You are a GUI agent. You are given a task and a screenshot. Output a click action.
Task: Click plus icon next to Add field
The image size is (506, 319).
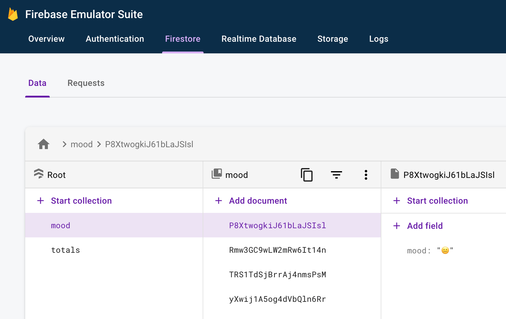(x=397, y=226)
